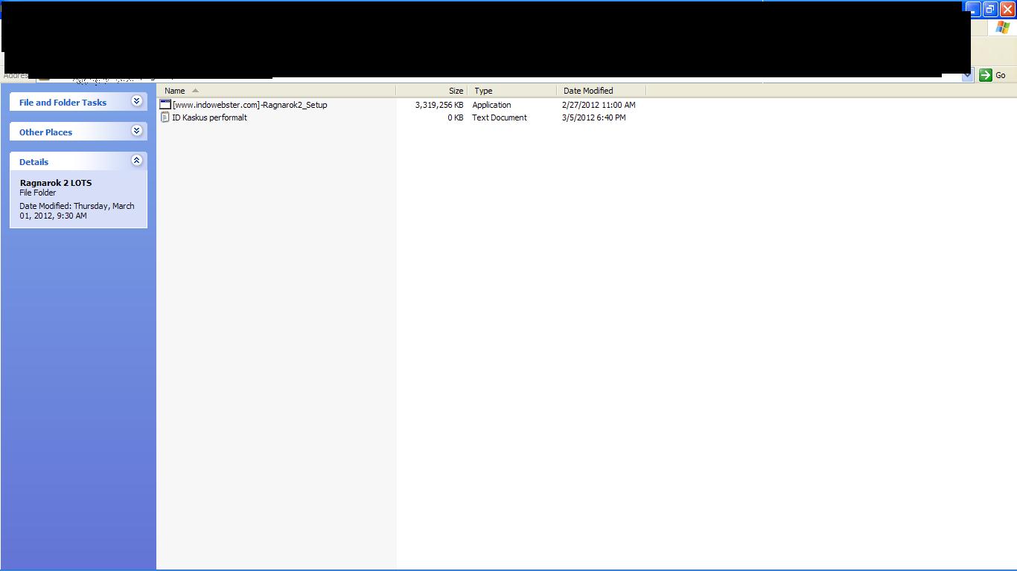Sort files by the Date Modified column header

coord(601,91)
